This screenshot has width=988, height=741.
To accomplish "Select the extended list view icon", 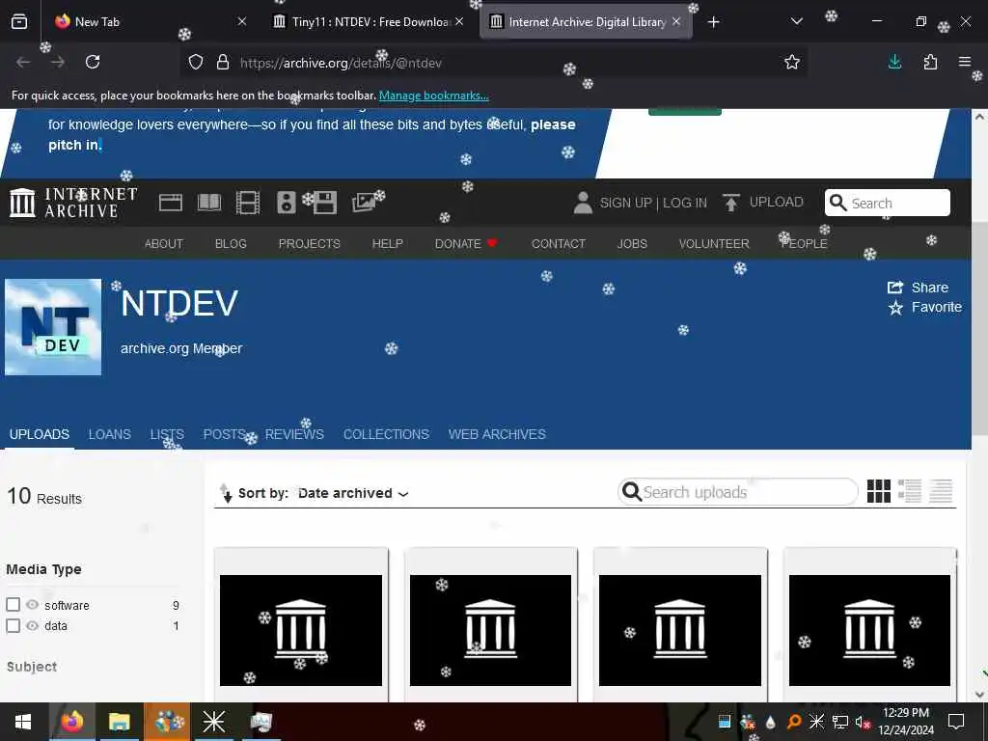I will [x=909, y=491].
